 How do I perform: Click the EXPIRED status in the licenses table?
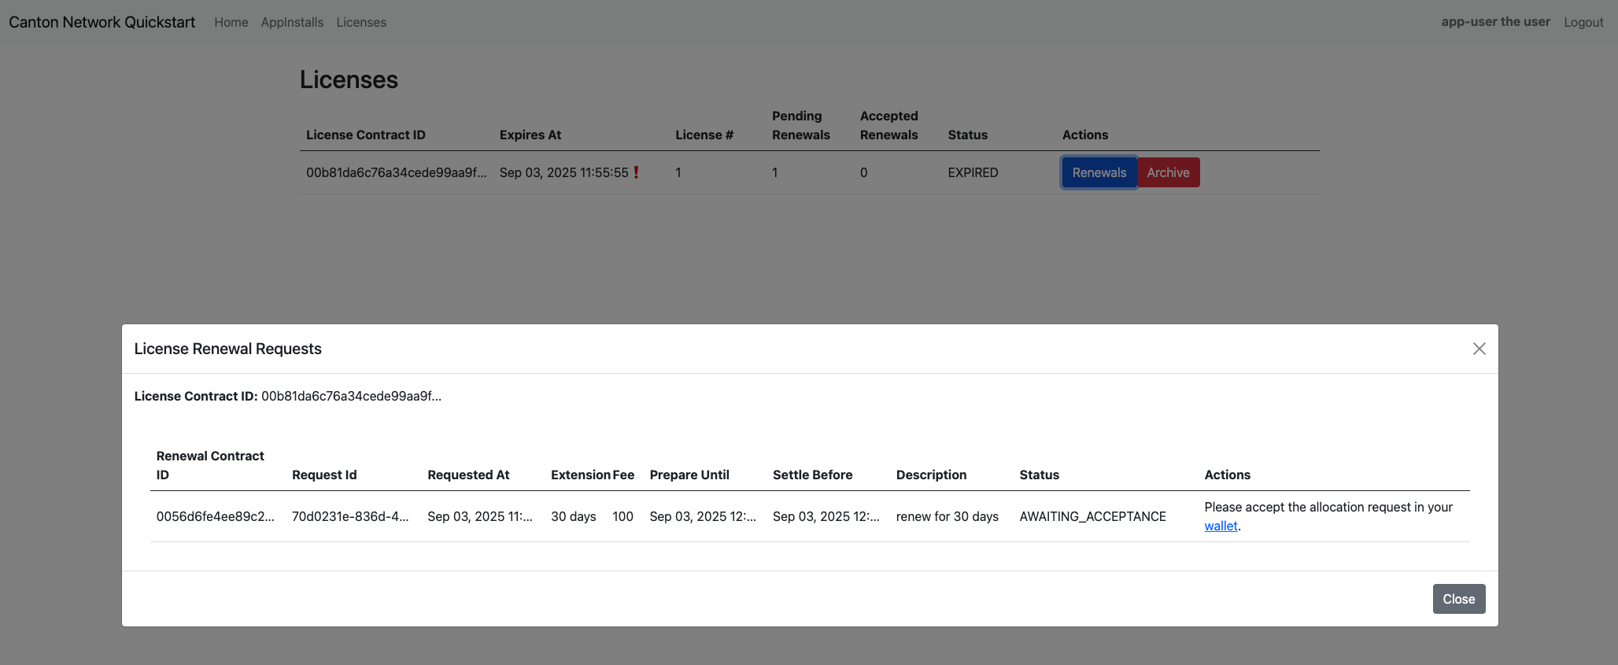973,172
